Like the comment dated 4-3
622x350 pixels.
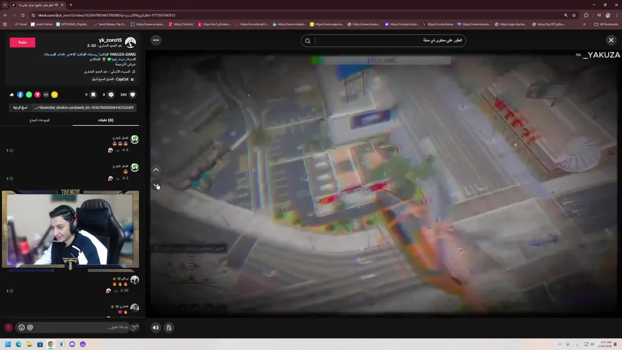point(11,178)
